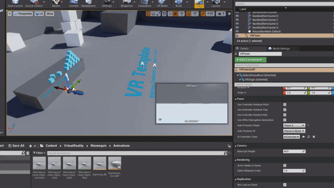Hide NavModifierVolume10 using its eye icon
The image size is (334, 188).
[237, 16]
